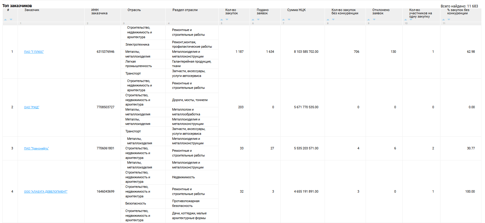Sort descending by Кол-во закупок

click(x=227, y=20)
